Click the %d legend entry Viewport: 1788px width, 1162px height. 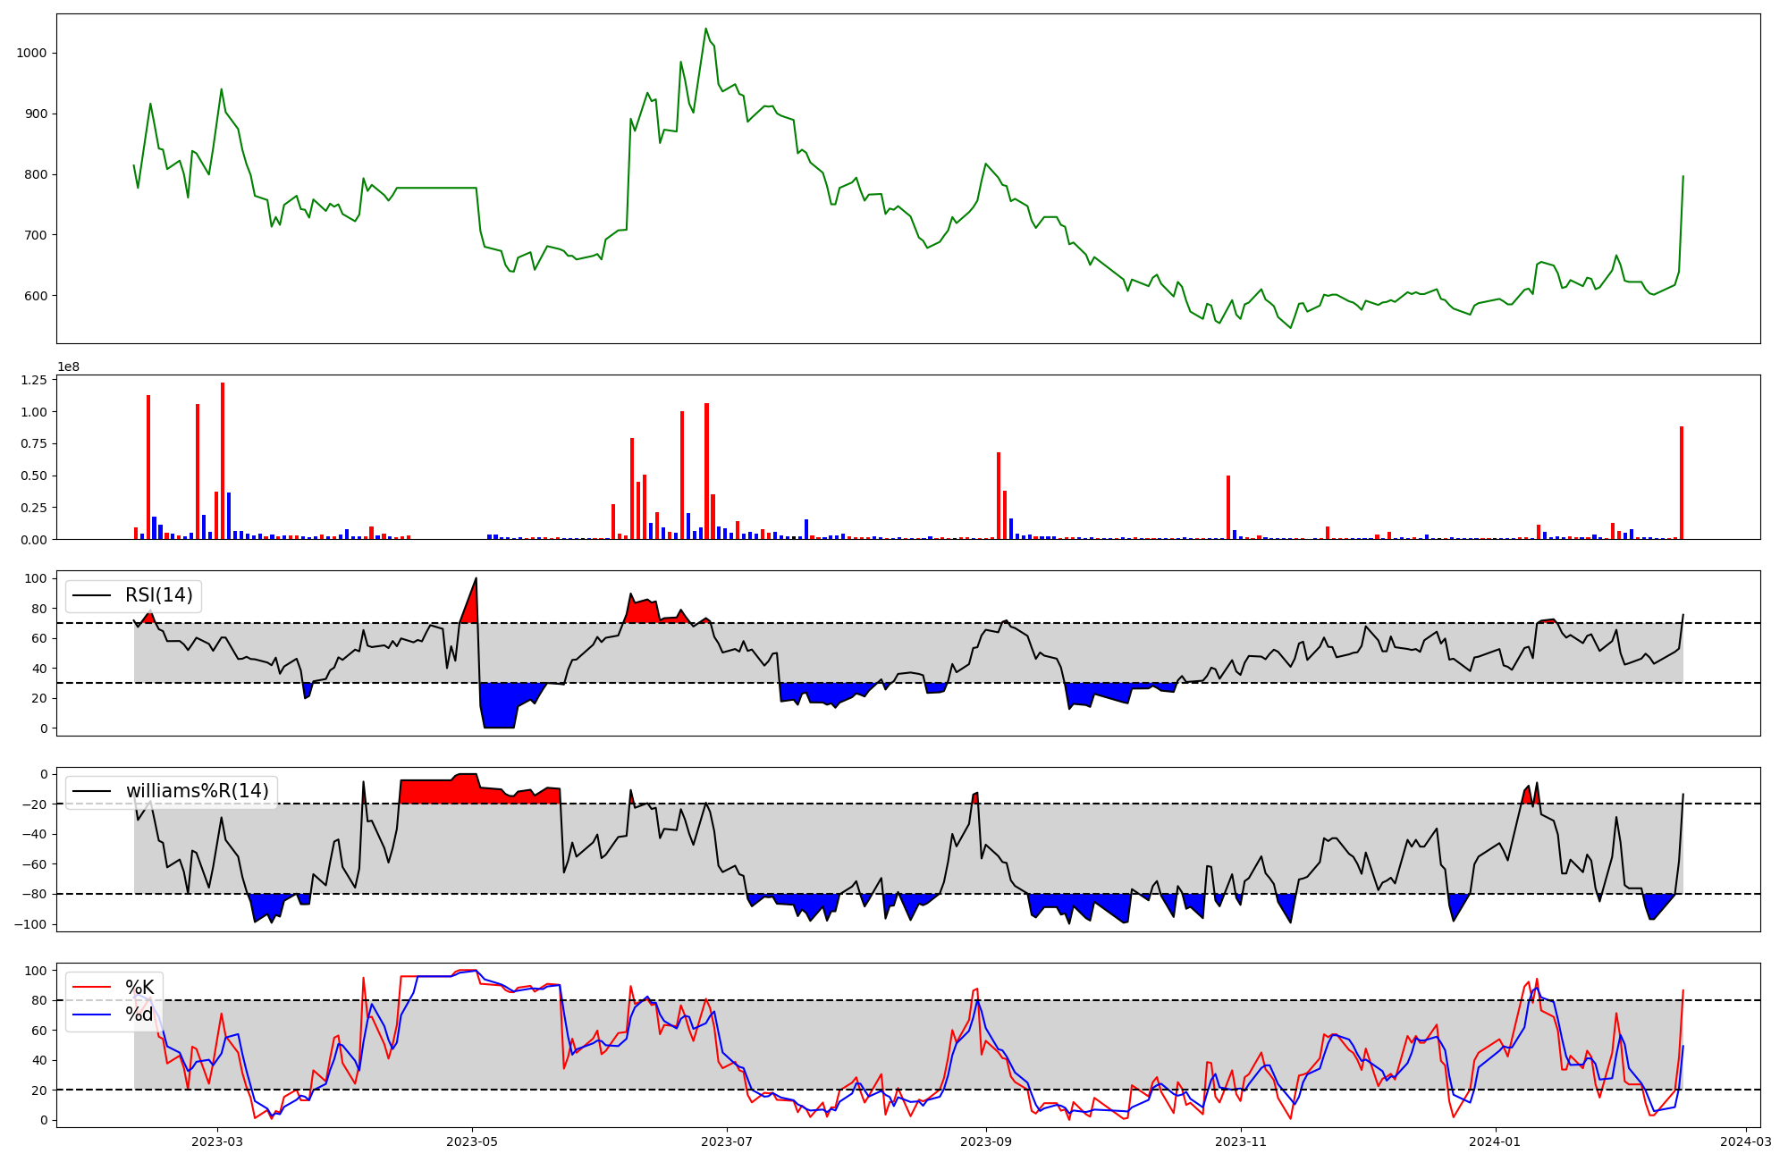click(139, 1015)
